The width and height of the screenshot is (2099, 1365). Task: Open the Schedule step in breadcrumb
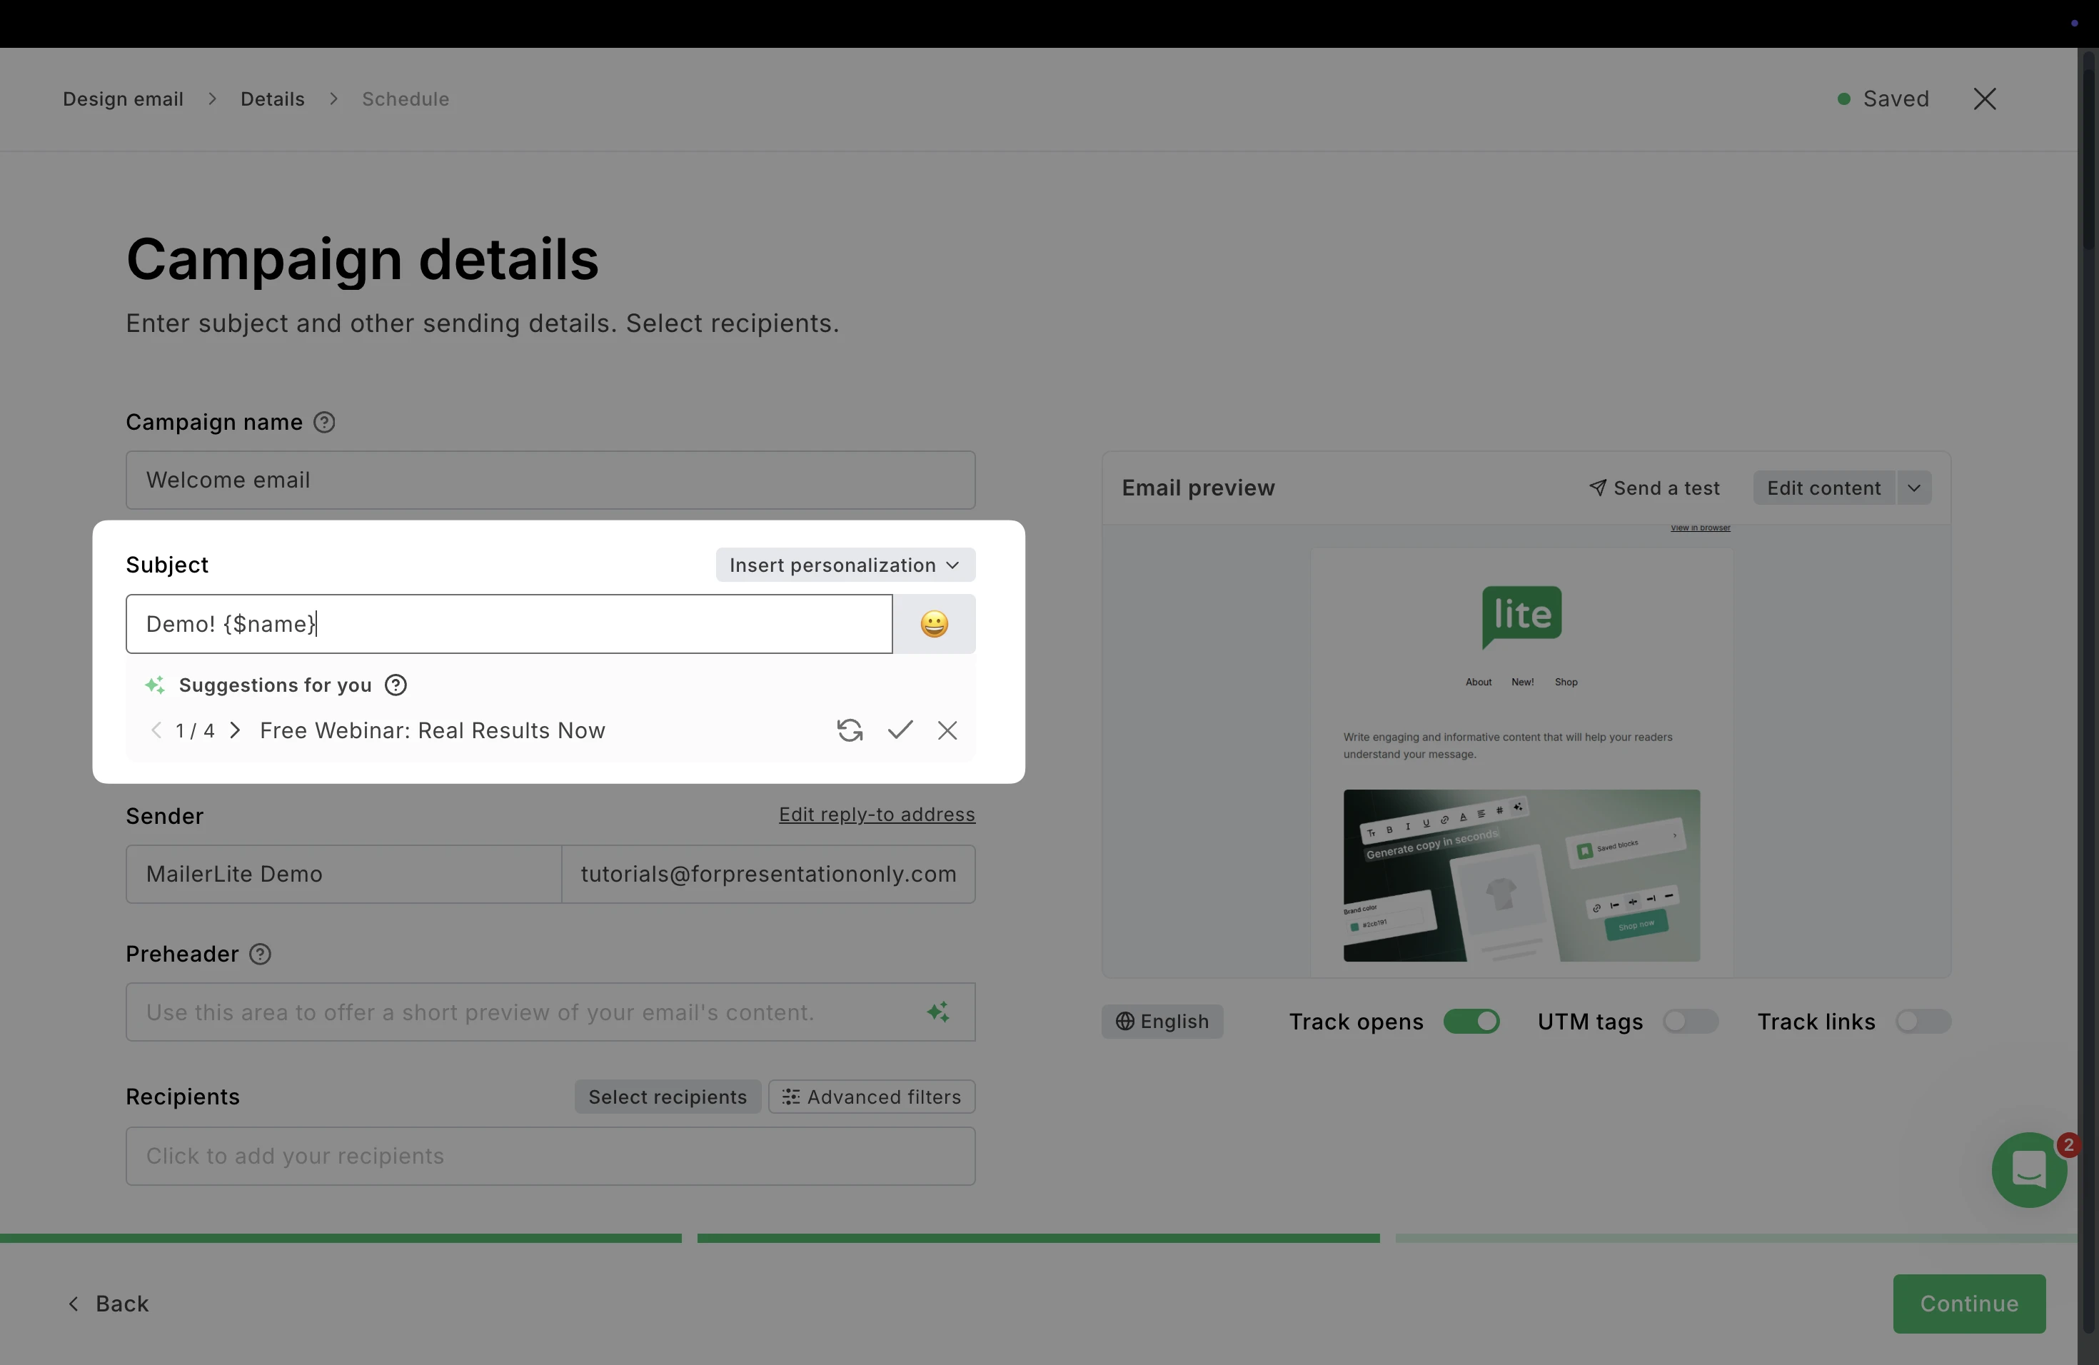(x=406, y=99)
